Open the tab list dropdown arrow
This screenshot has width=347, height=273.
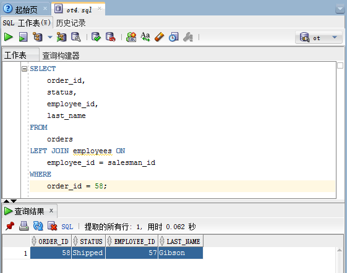tap(340, 9)
